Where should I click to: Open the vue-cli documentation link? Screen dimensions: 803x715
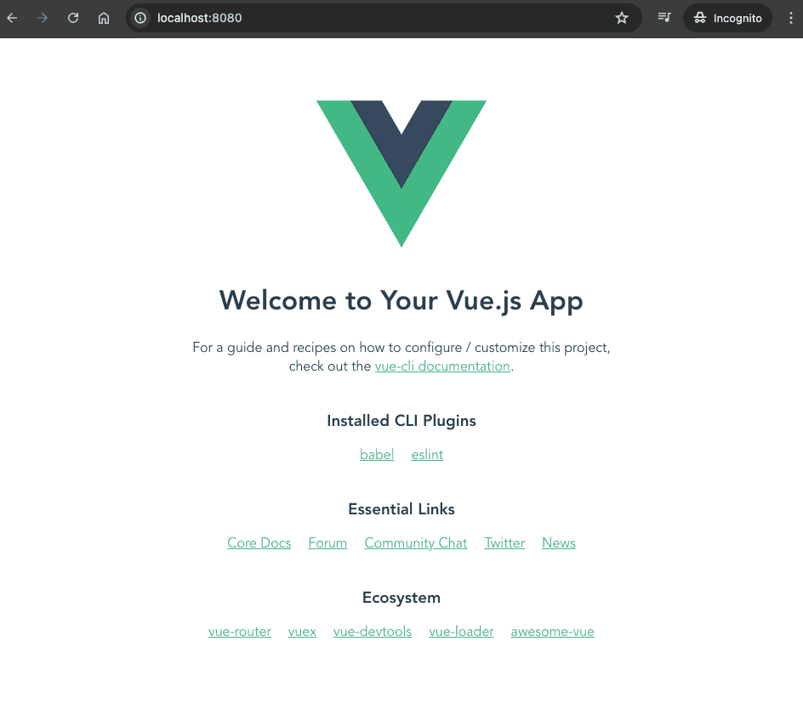click(442, 366)
